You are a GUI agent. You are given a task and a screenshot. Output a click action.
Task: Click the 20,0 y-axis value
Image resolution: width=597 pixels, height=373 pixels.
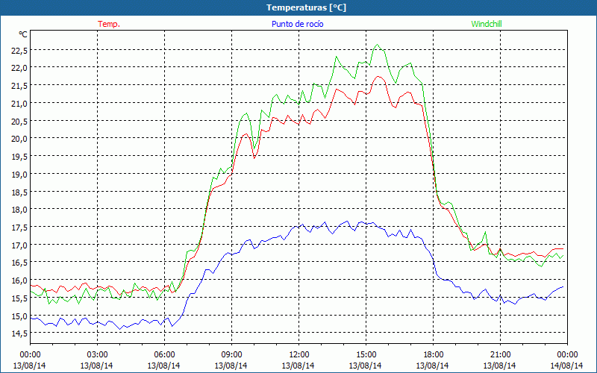click(20, 139)
